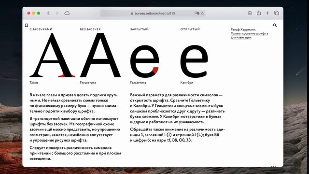Viewport: 309px width, 174px height.
Task: Click the closed Гельветика letter e
Action: tap(145, 61)
